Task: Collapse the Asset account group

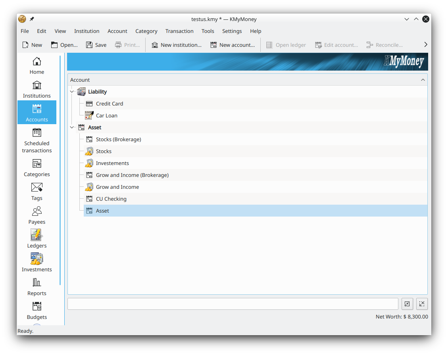Action: tap(72, 127)
